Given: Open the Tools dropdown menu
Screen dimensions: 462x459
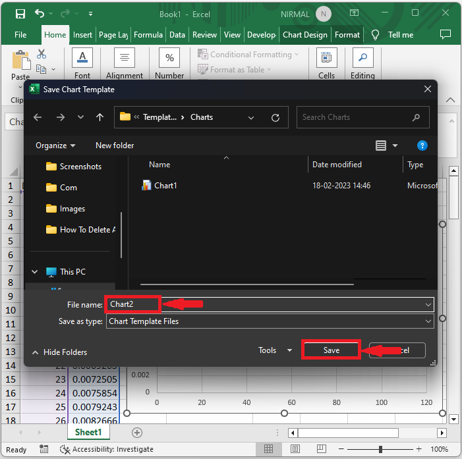Looking at the screenshot, I should [x=275, y=350].
